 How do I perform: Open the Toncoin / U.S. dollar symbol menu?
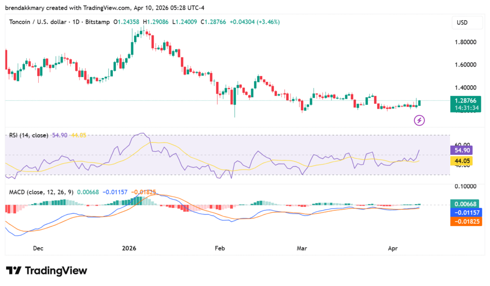pos(38,22)
